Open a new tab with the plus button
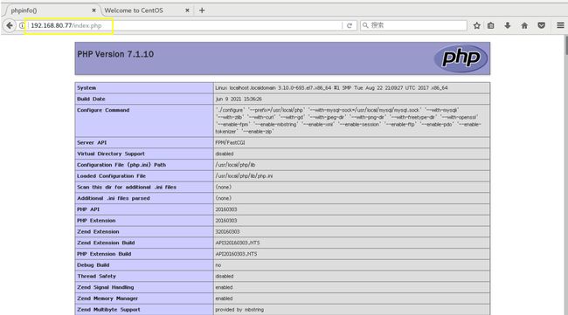Screen dimensions: 568x315 click(x=202, y=10)
